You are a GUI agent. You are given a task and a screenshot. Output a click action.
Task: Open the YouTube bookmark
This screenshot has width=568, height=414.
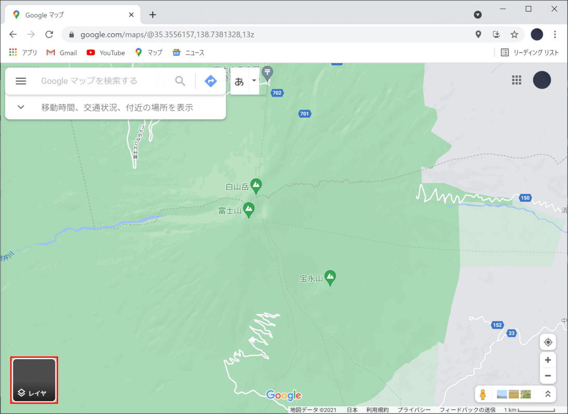(x=106, y=53)
